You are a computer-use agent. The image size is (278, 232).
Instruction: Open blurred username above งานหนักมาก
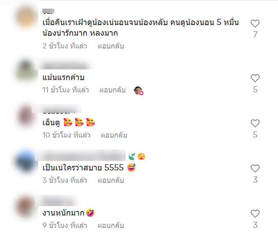tap(57, 202)
